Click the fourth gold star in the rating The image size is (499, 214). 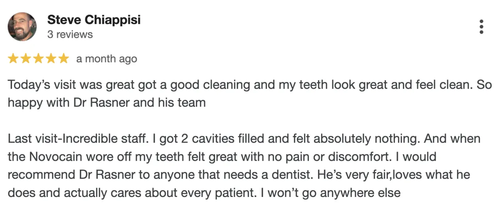(x=51, y=59)
